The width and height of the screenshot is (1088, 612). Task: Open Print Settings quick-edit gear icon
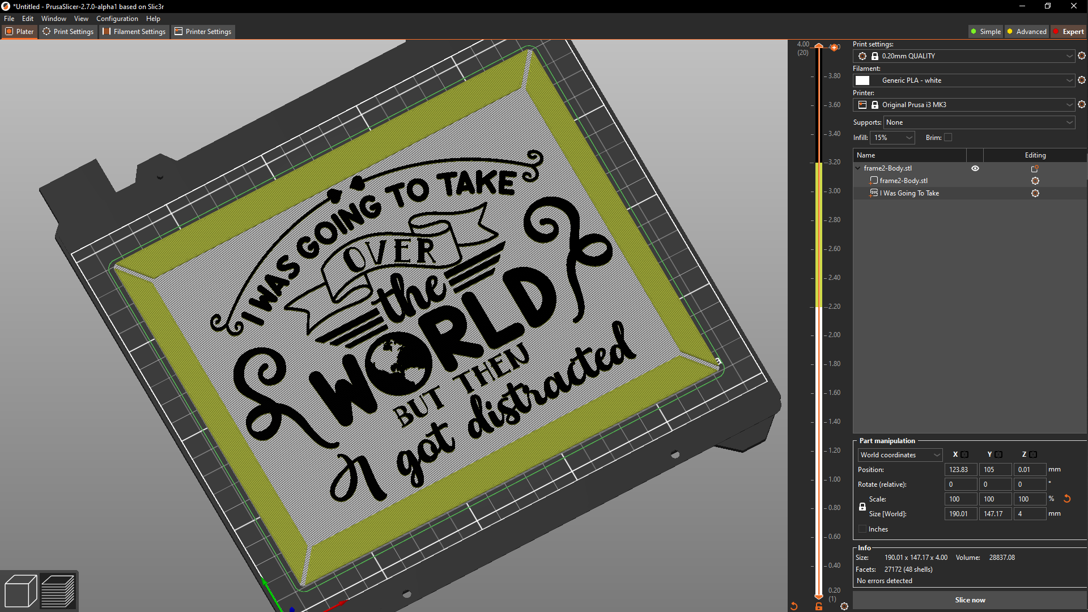pos(1082,56)
